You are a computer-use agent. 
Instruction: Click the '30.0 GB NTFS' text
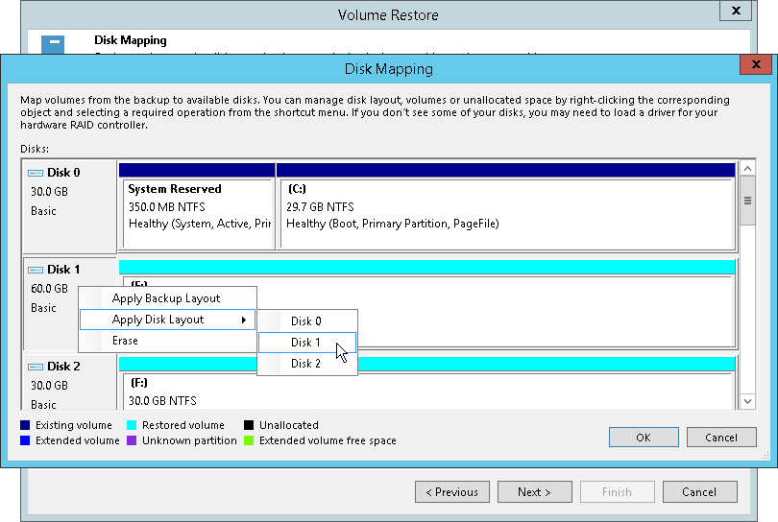162,400
